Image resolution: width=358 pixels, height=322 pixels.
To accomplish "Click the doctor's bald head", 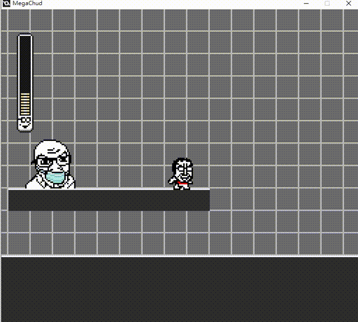I will coord(51,149).
